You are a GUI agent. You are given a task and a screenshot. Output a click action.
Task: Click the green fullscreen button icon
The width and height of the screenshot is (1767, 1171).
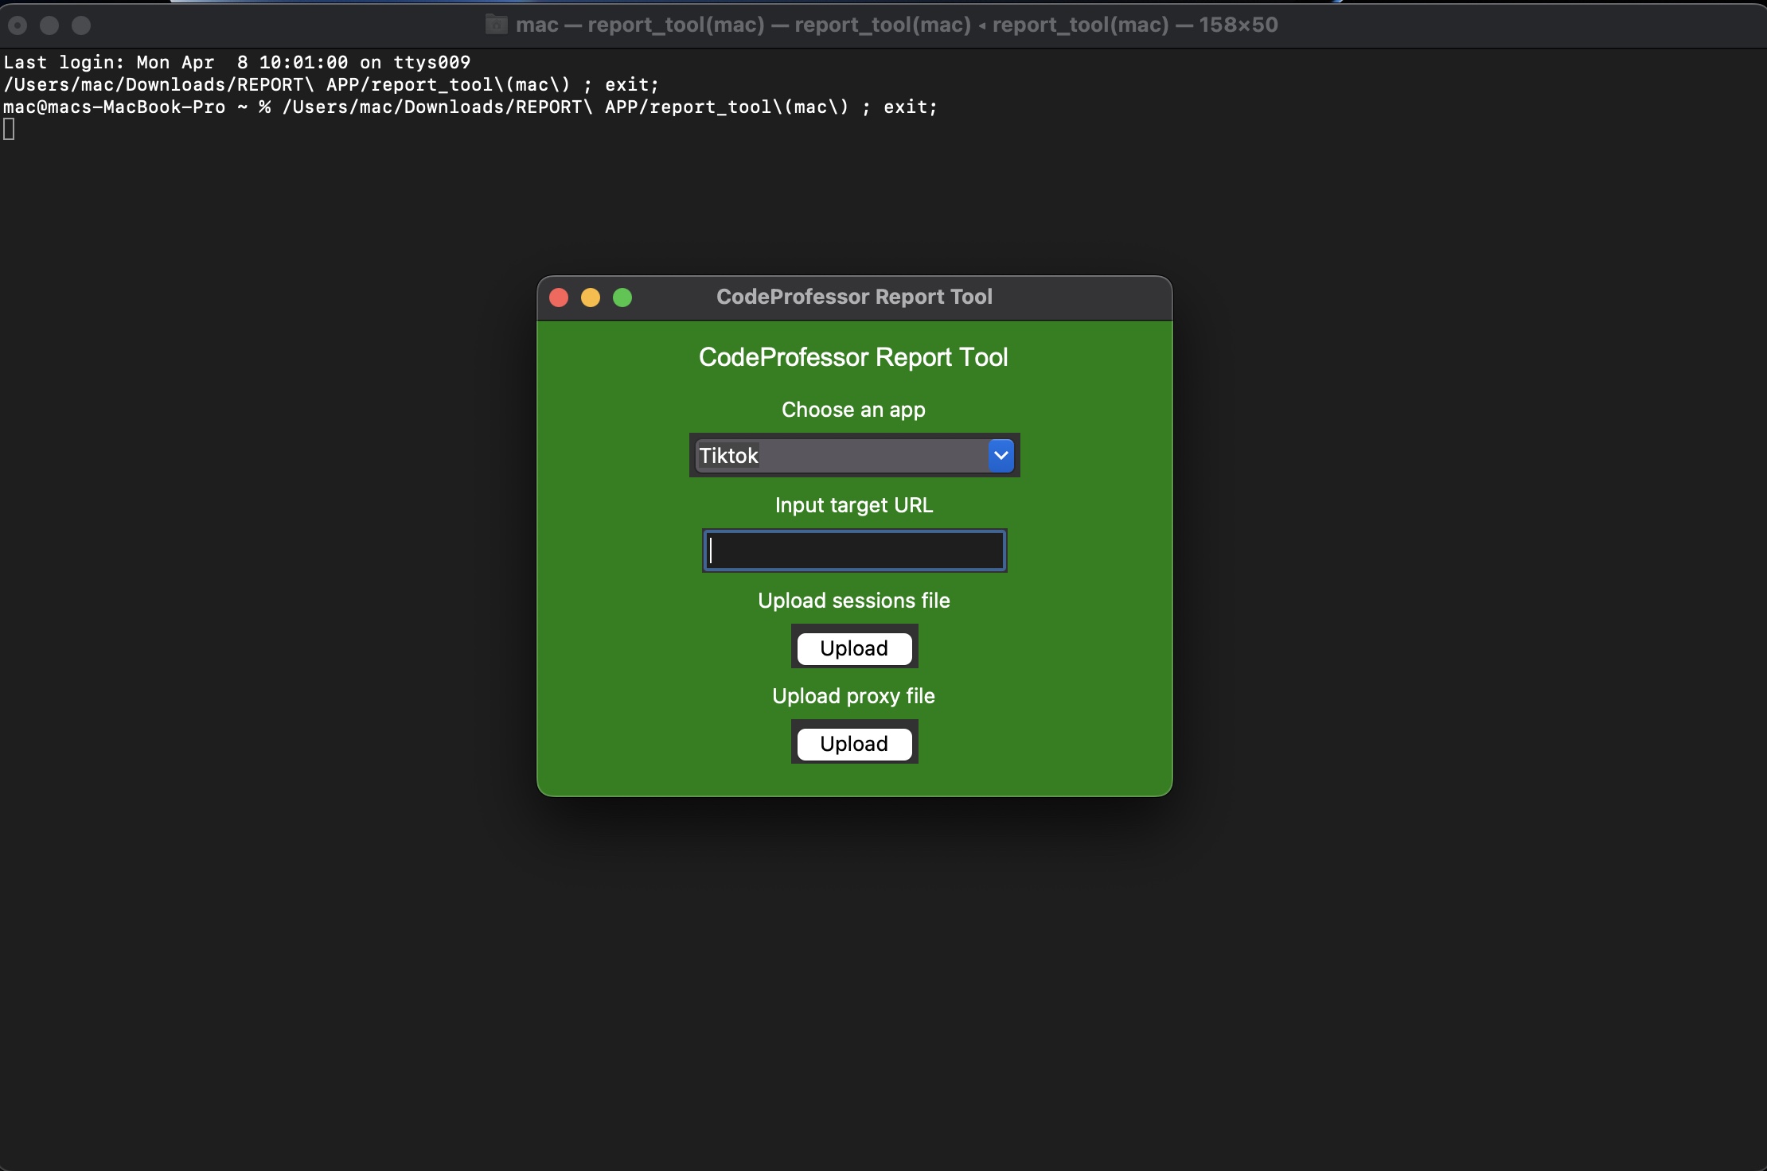coord(621,297)
